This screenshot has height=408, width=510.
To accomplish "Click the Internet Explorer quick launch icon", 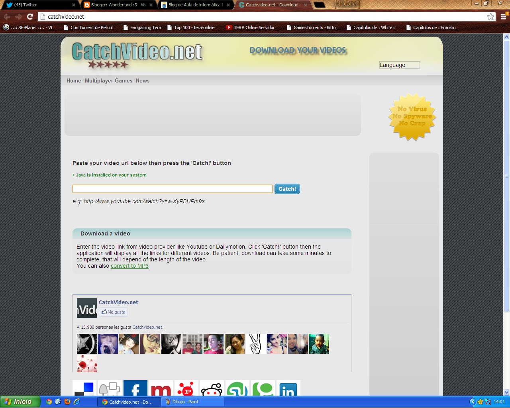I will click(x=76, y=402).
